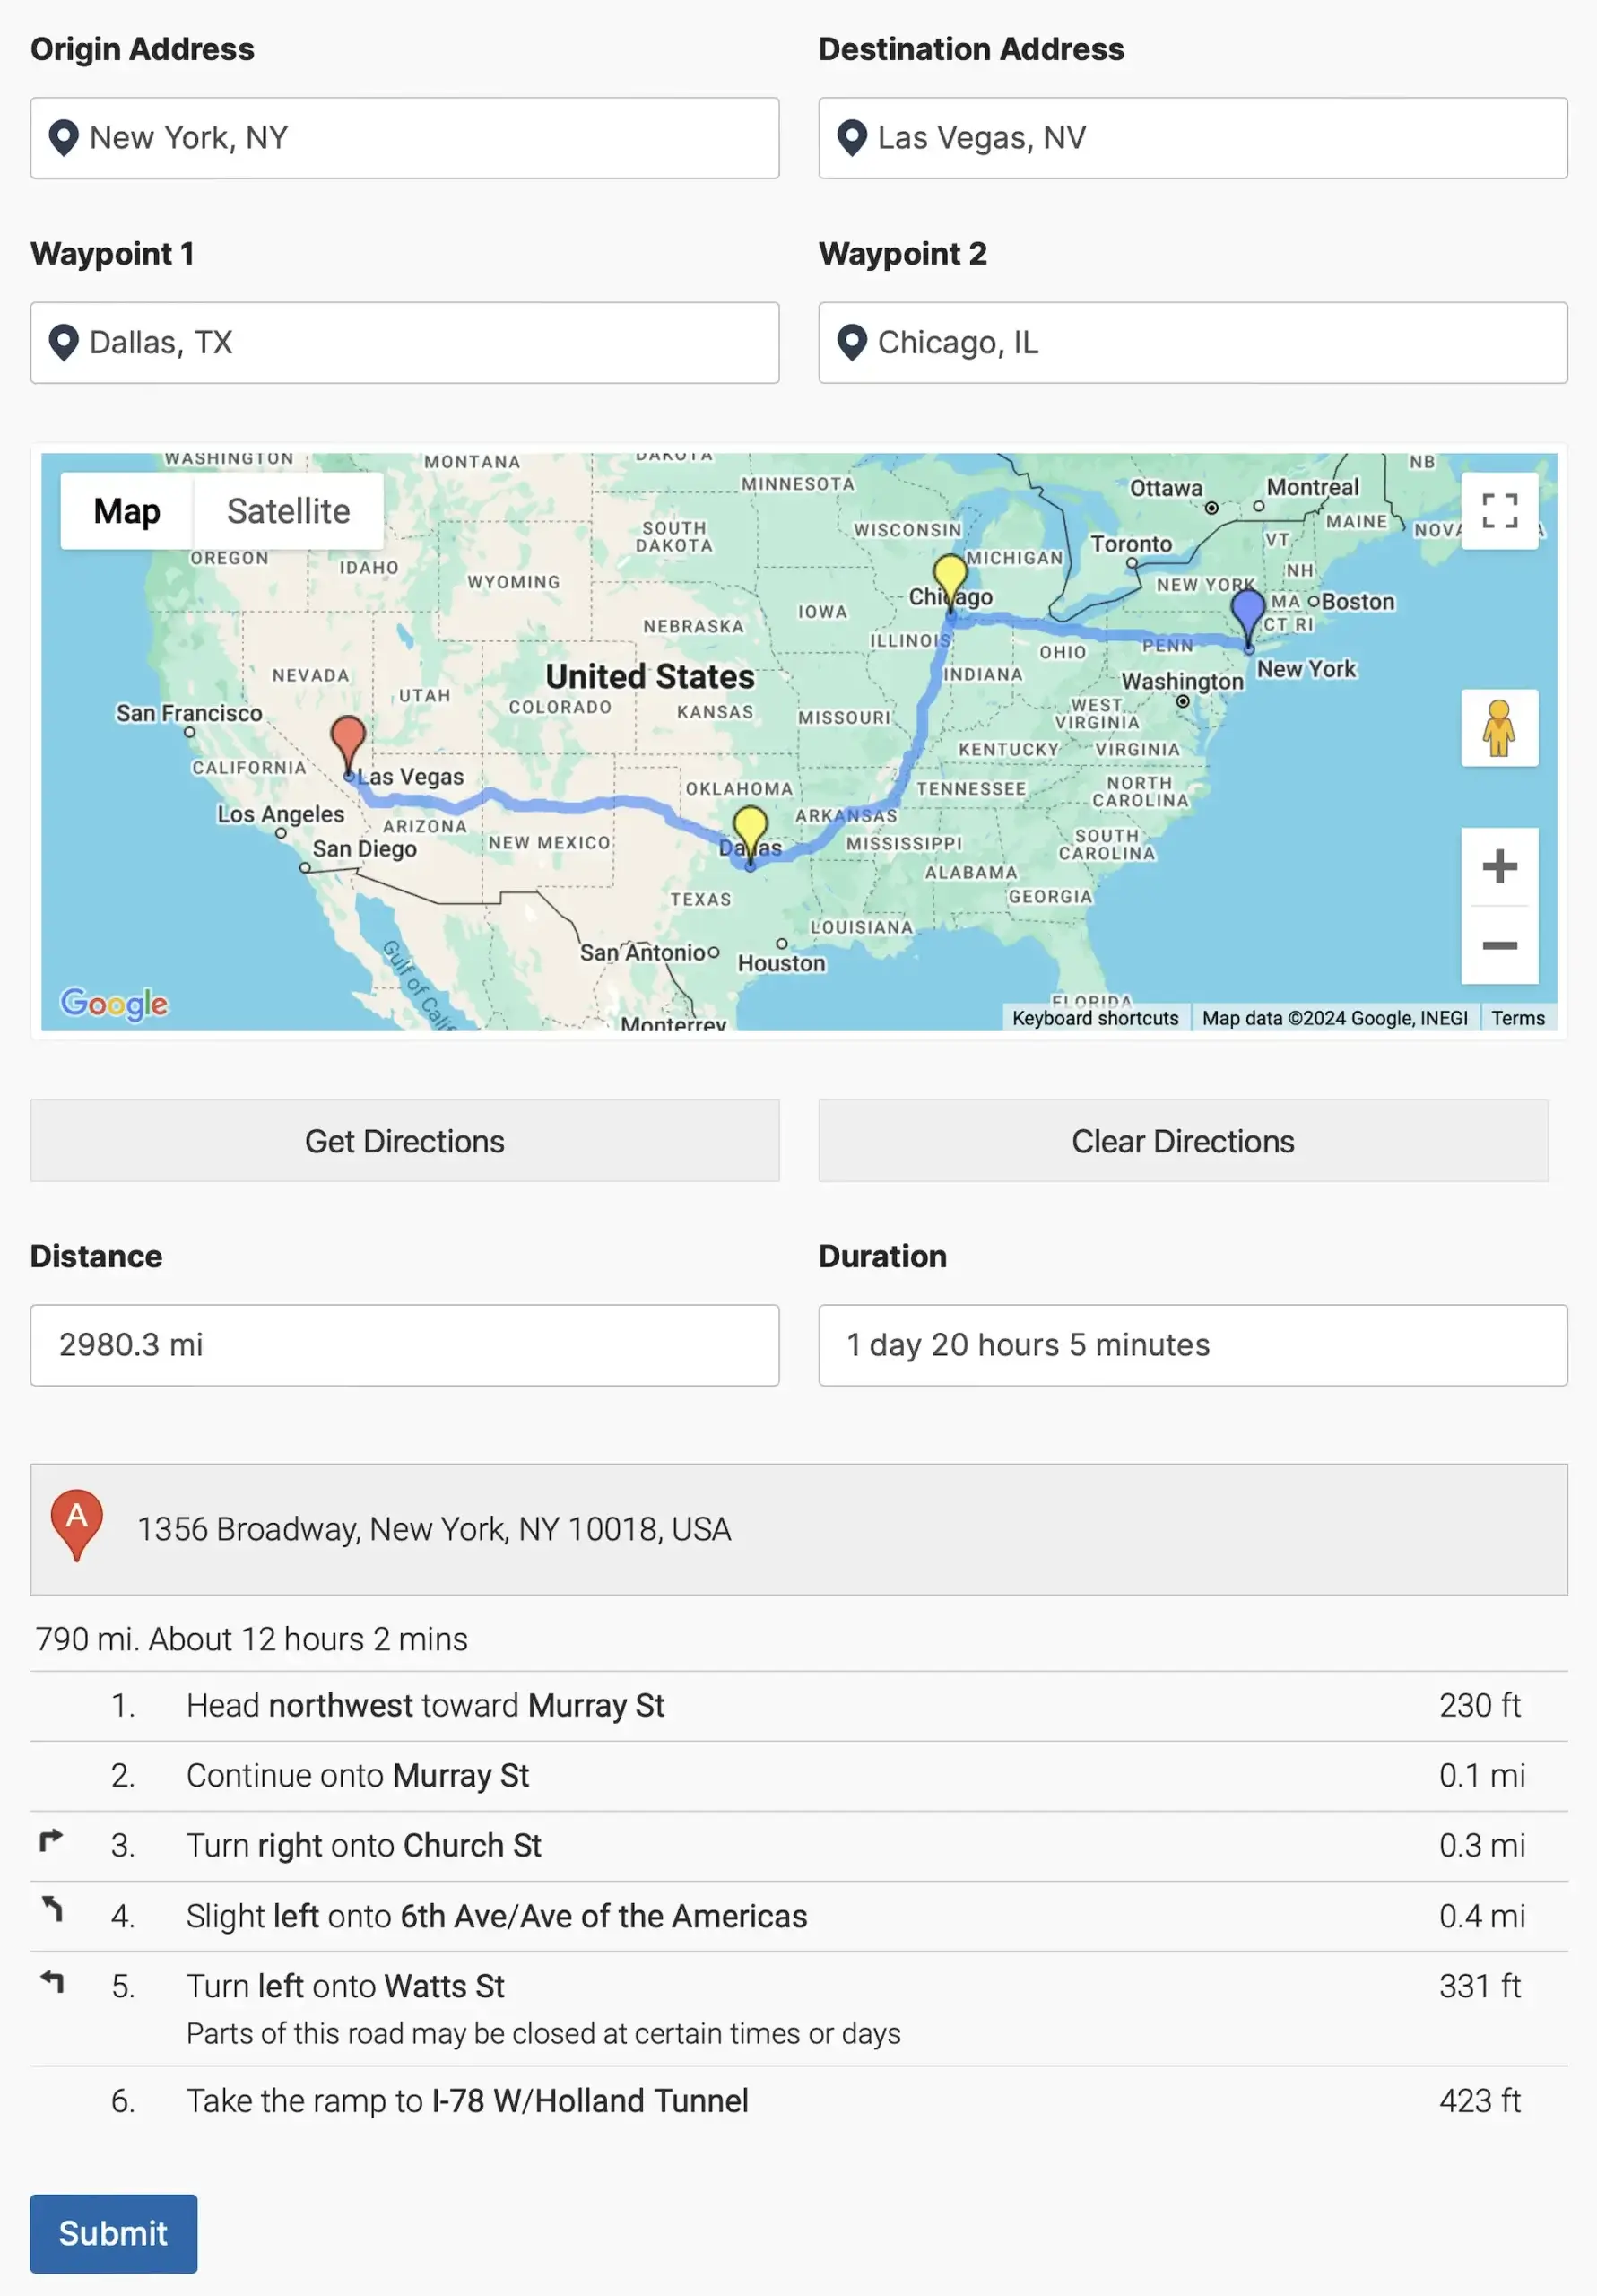Submit the form with the Submit button
This screenshot has height=2296, width=1597.
113,2233
